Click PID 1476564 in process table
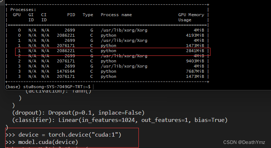 (x=66, y=71)
